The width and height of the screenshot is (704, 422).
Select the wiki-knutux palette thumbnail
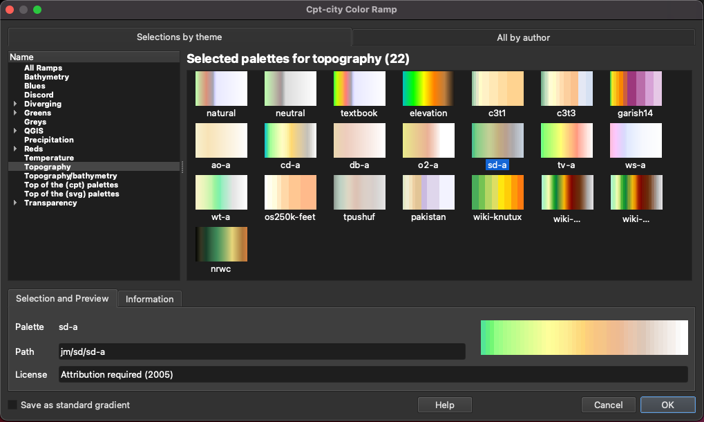[497, 192]
